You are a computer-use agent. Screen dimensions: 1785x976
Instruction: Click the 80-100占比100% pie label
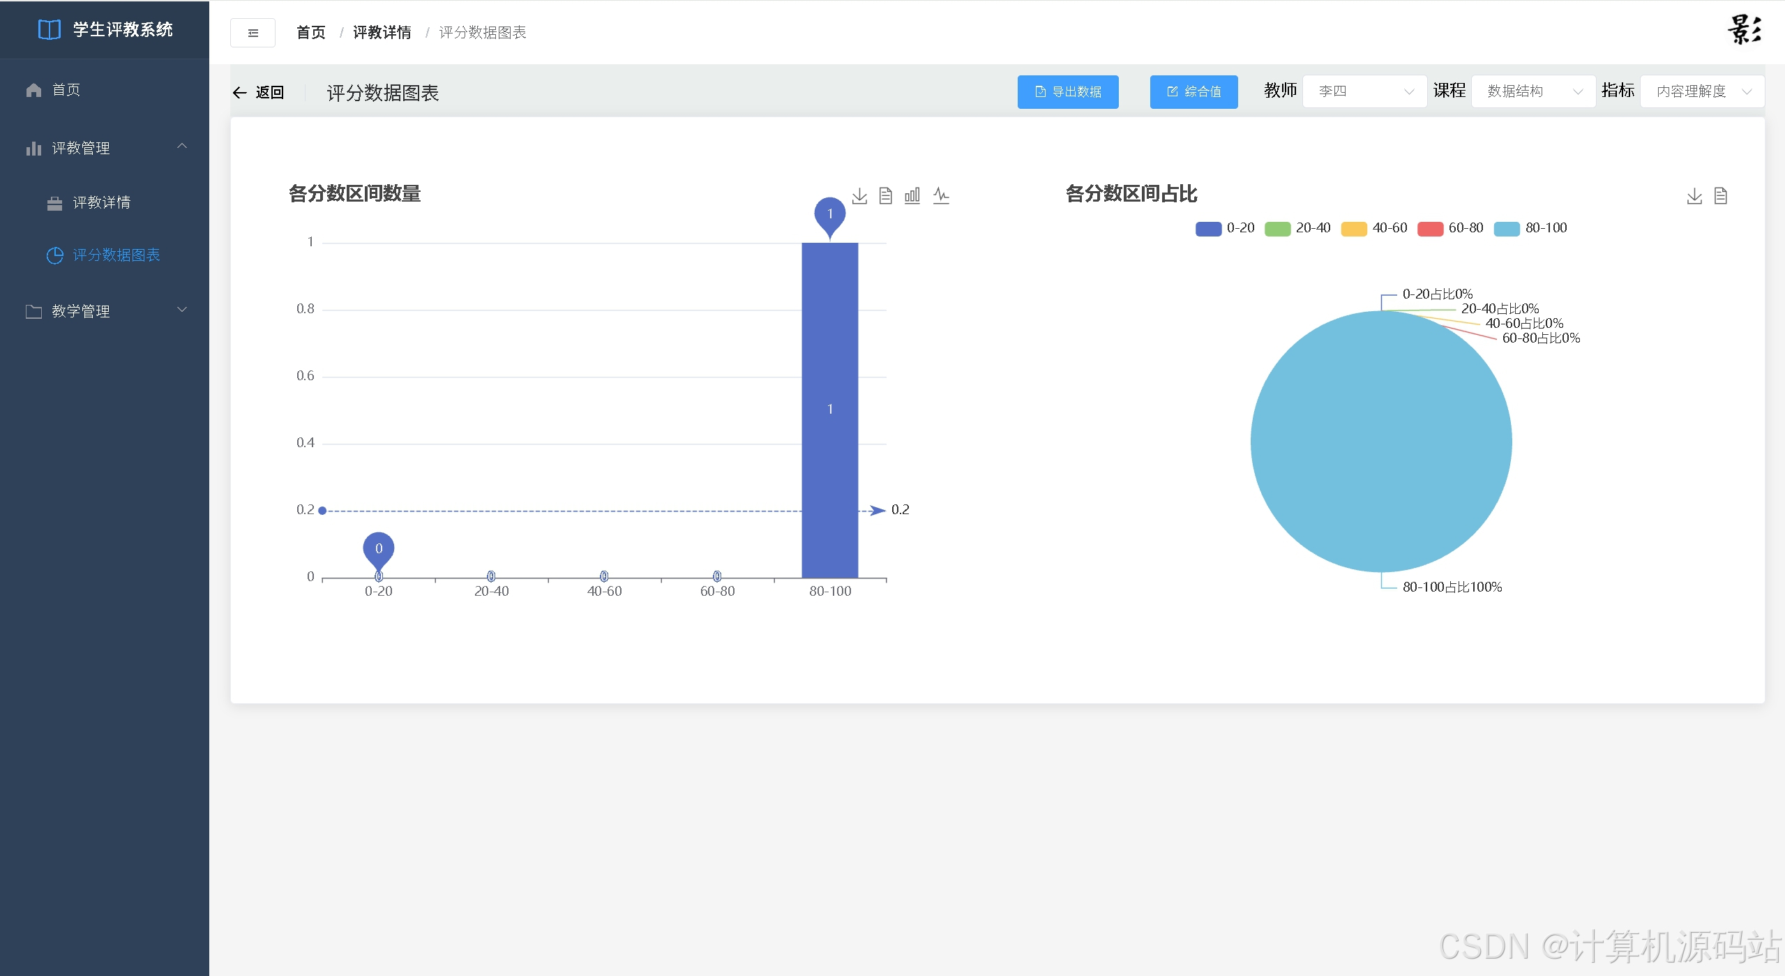pyautogui.click(x=1452, y=587)
